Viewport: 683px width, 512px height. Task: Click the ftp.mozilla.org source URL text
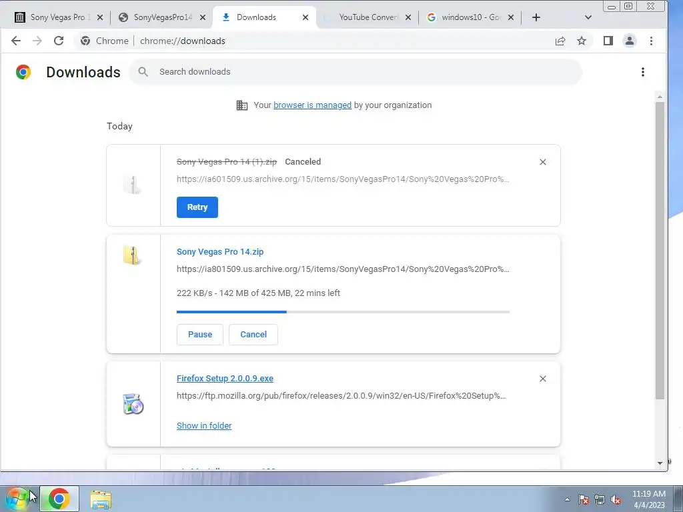341,396
